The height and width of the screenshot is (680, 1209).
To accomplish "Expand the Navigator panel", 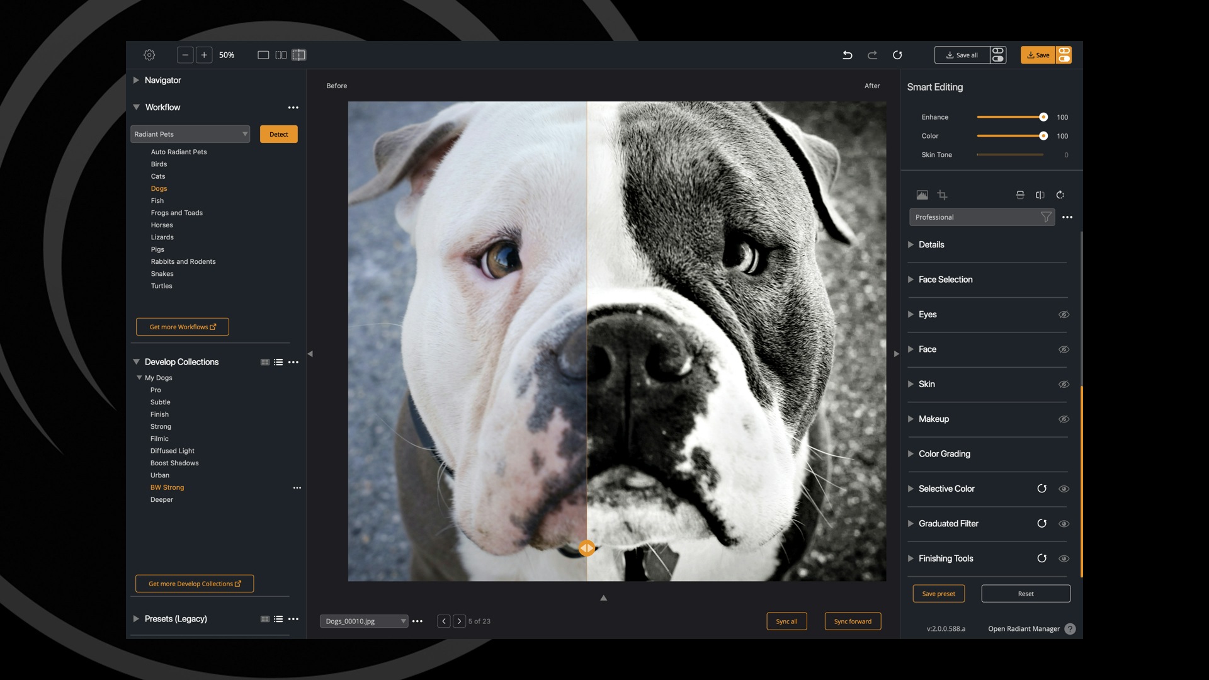I will click(x=136, y=80).
